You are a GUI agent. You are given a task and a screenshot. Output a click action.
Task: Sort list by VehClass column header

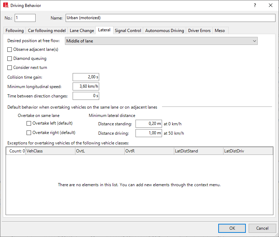pyautogui.click(x=50, y=151)
